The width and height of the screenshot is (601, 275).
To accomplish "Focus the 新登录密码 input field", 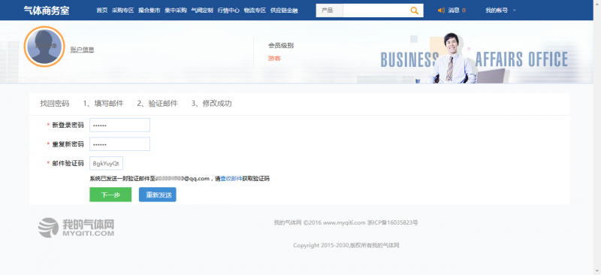I will click(x=119, y=125).
